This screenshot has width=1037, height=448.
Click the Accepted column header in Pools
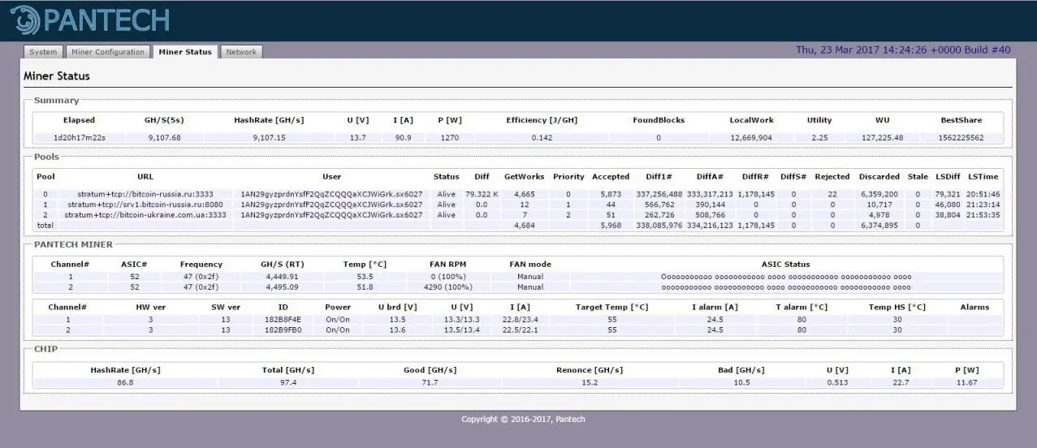tap(611, 177)
